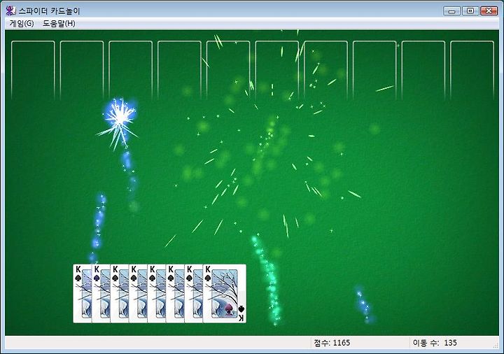Click the Spider Solitaire title bar icon
Image resolution: width=504 pixels, height=354 pixels.
click(x=10, y=10)
